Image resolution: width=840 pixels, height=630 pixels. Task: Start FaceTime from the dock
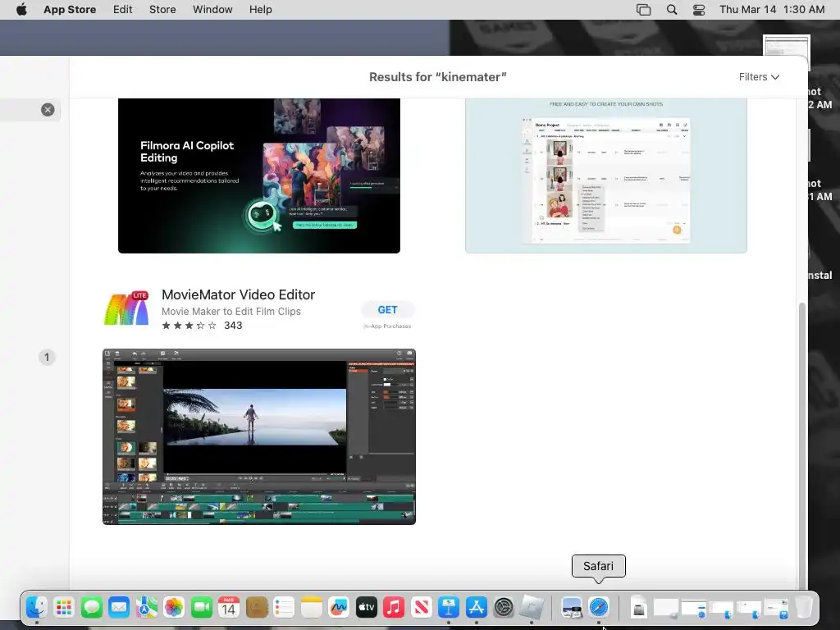(202, 608)
